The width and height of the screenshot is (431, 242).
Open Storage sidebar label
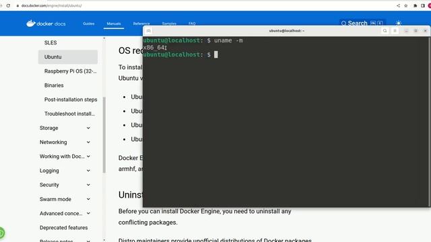point(48,128)
